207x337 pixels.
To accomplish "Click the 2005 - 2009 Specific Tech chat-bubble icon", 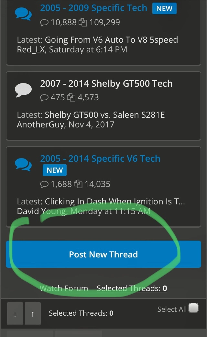I will point(23,14).
